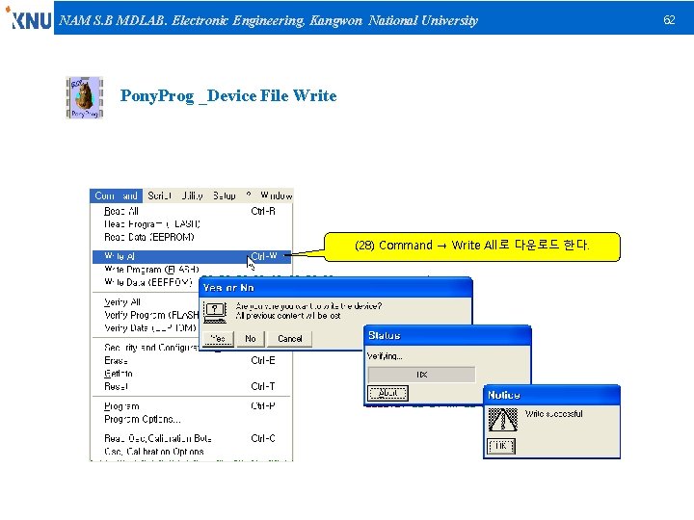Screen dimensions: 694x520
Task: Click the PonyProg application icon
Action: 84,97
